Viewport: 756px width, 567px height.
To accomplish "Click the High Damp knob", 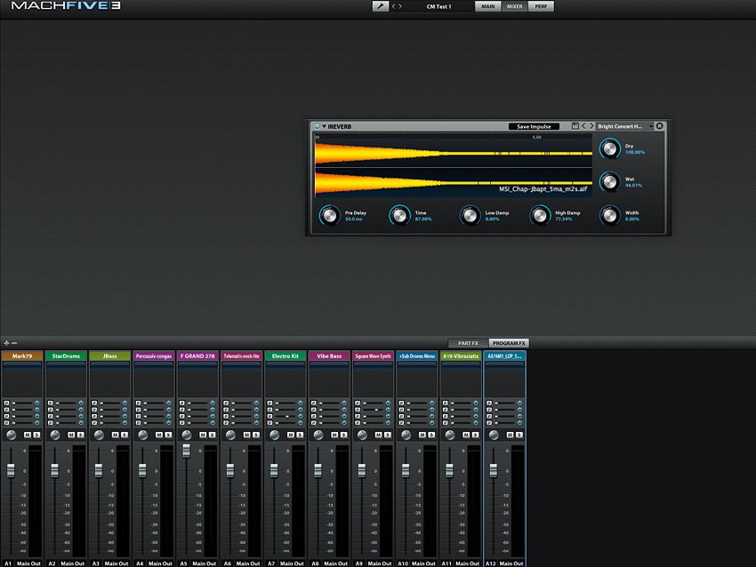I will 540,216.
